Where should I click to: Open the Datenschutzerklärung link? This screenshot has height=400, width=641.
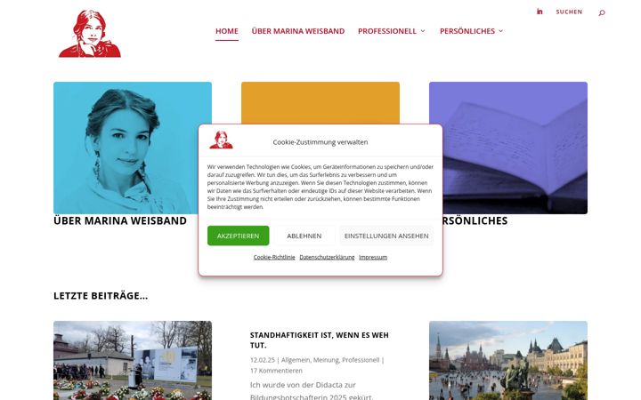pyautogui.click(x=327, y=257)
